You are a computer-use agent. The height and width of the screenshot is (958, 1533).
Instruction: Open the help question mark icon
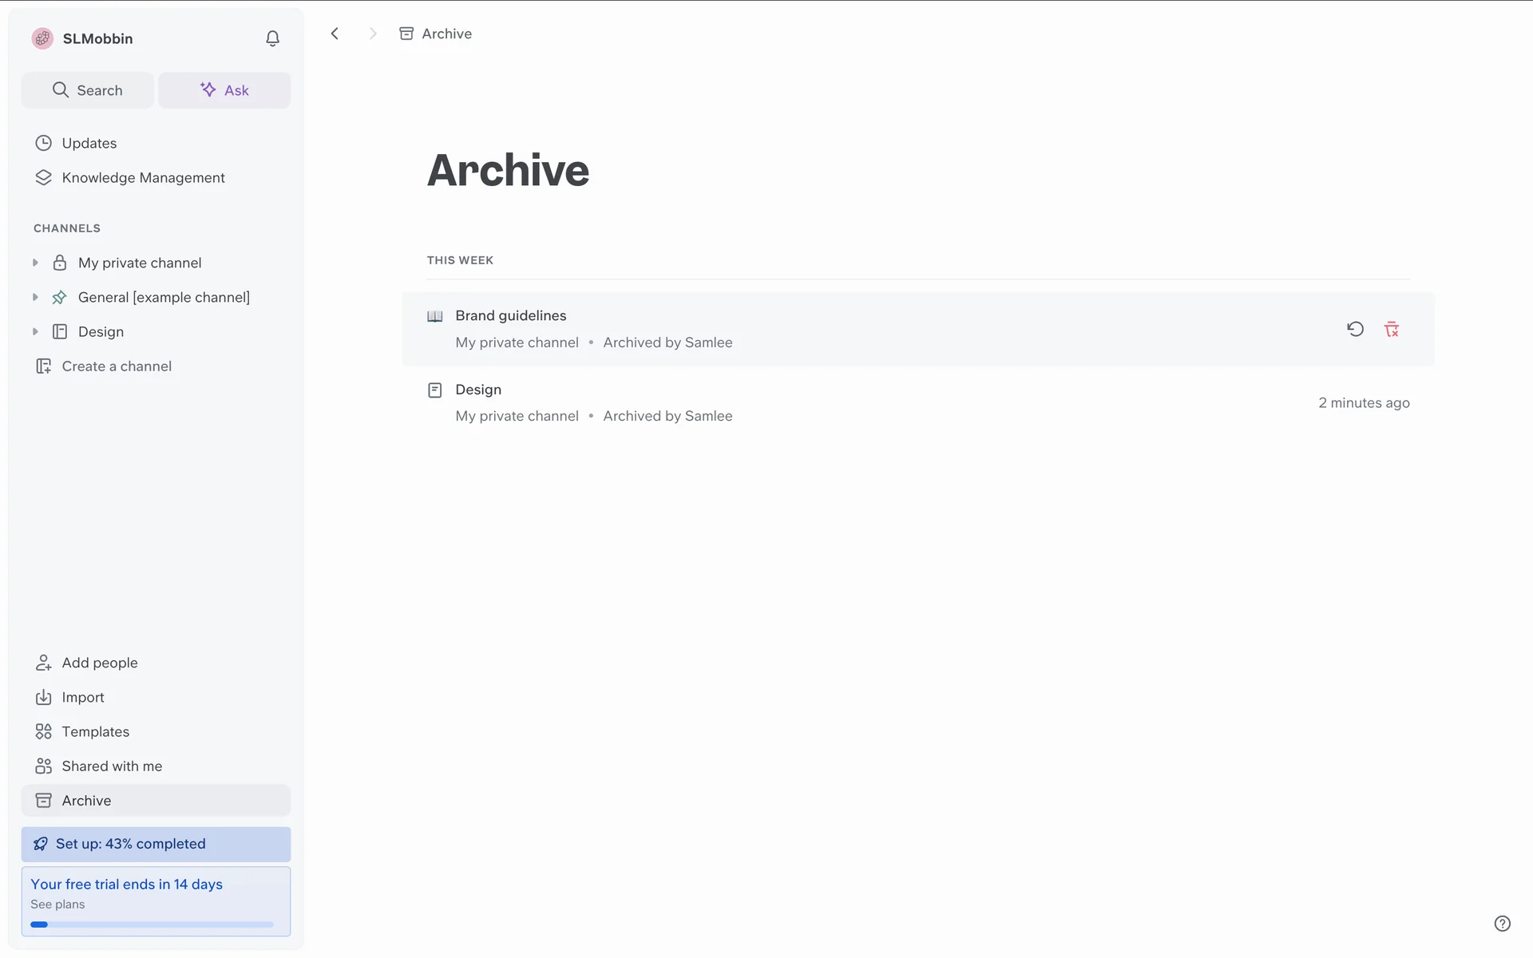tap(1502, 924)
